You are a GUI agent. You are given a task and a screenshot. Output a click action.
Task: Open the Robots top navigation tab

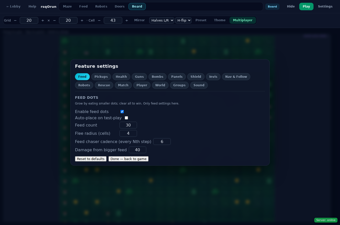(x=101, y=6)
